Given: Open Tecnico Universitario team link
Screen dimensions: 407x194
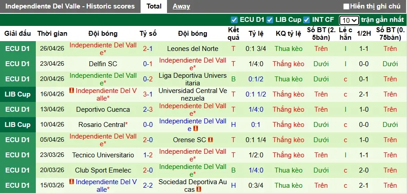Looking at the screenshot, I should pyautogui.click(x=103, y=155).
